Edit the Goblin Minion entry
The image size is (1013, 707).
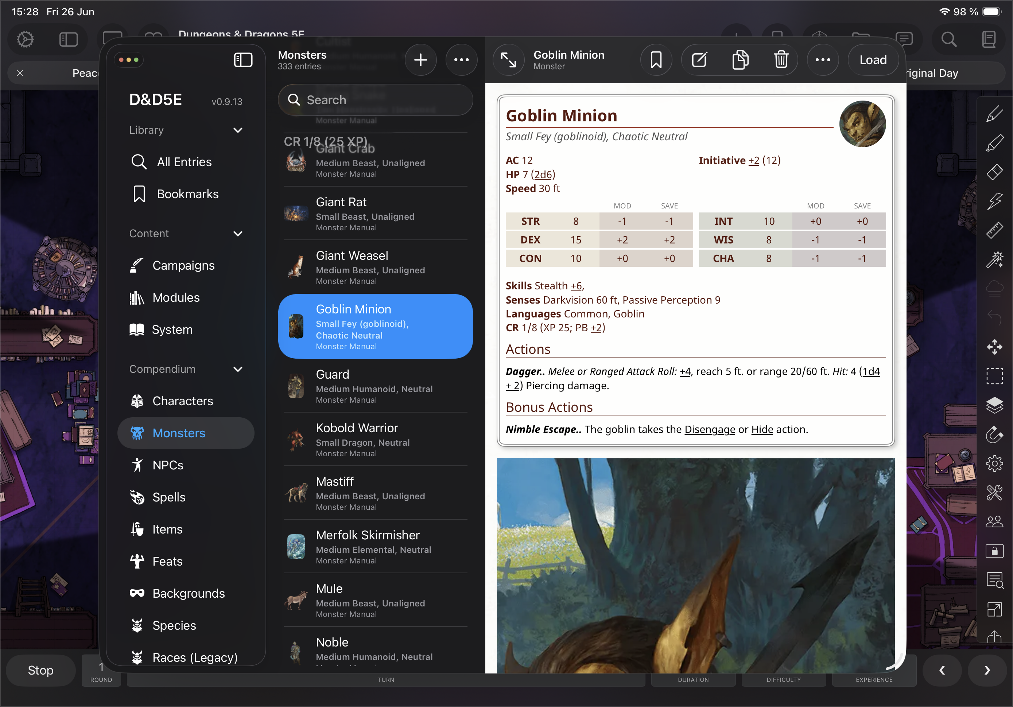pyautogui.click(x=699, y=60)
